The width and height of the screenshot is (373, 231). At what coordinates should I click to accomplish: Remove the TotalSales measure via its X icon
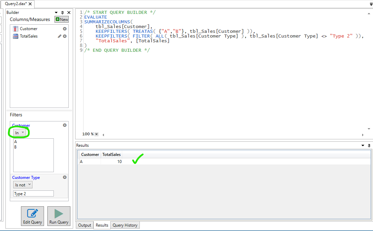click(64, 36)
